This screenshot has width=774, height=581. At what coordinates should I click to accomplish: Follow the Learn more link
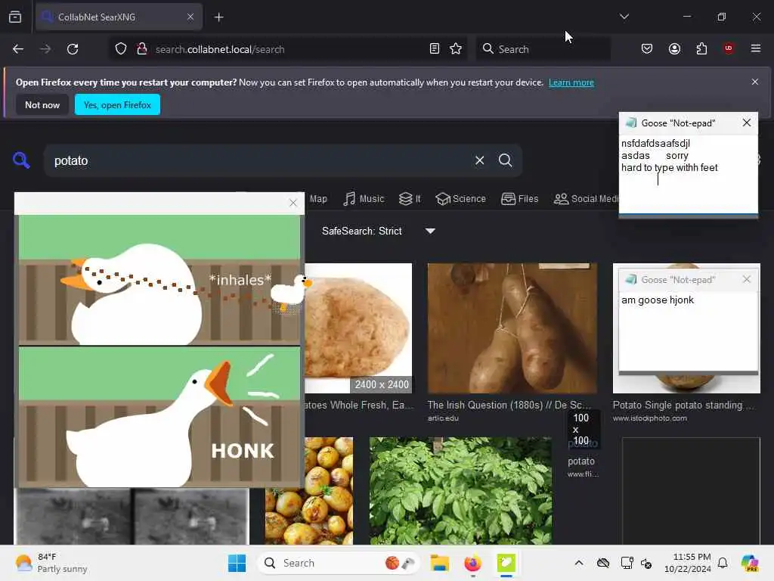[x=571, y=82]
